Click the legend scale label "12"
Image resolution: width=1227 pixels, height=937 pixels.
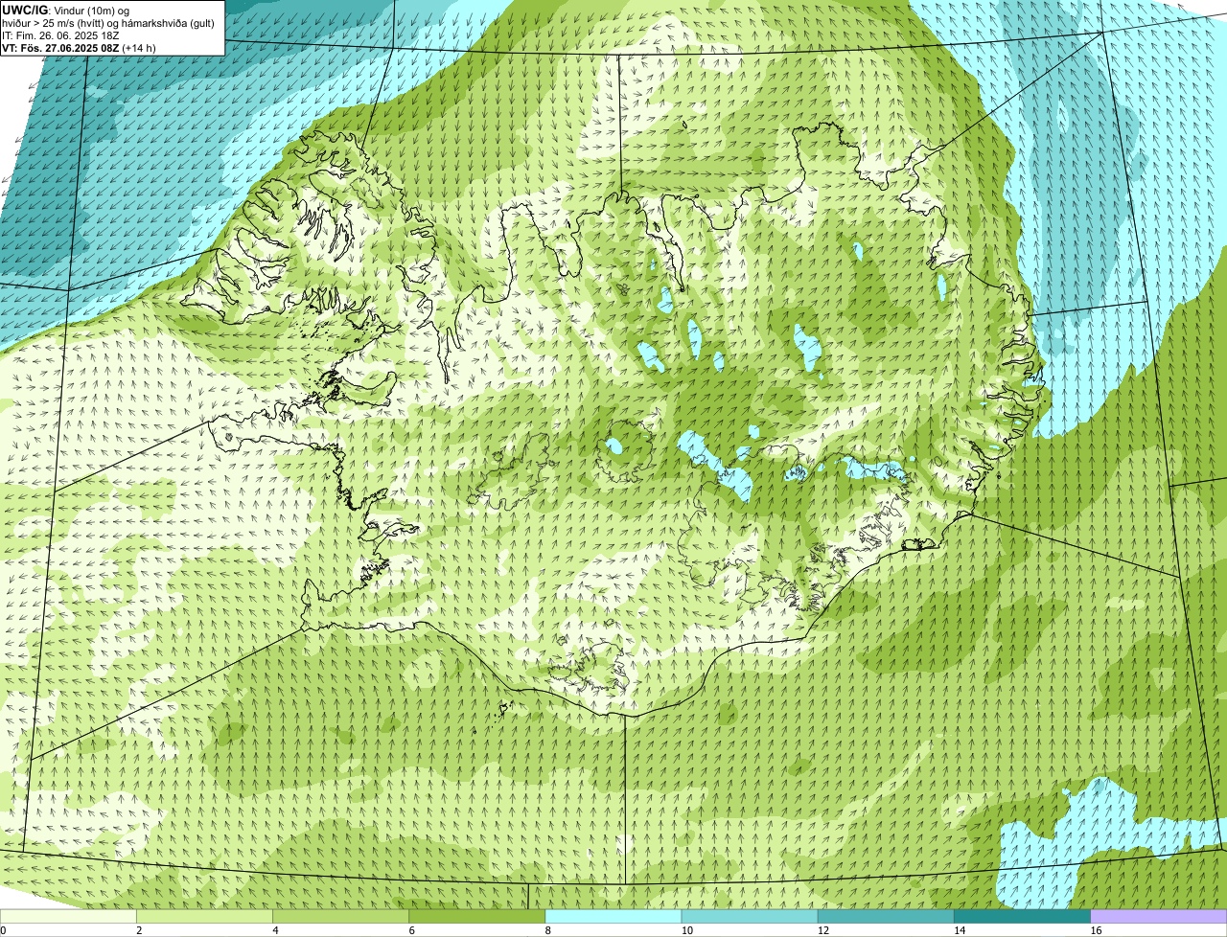(822, 930)
